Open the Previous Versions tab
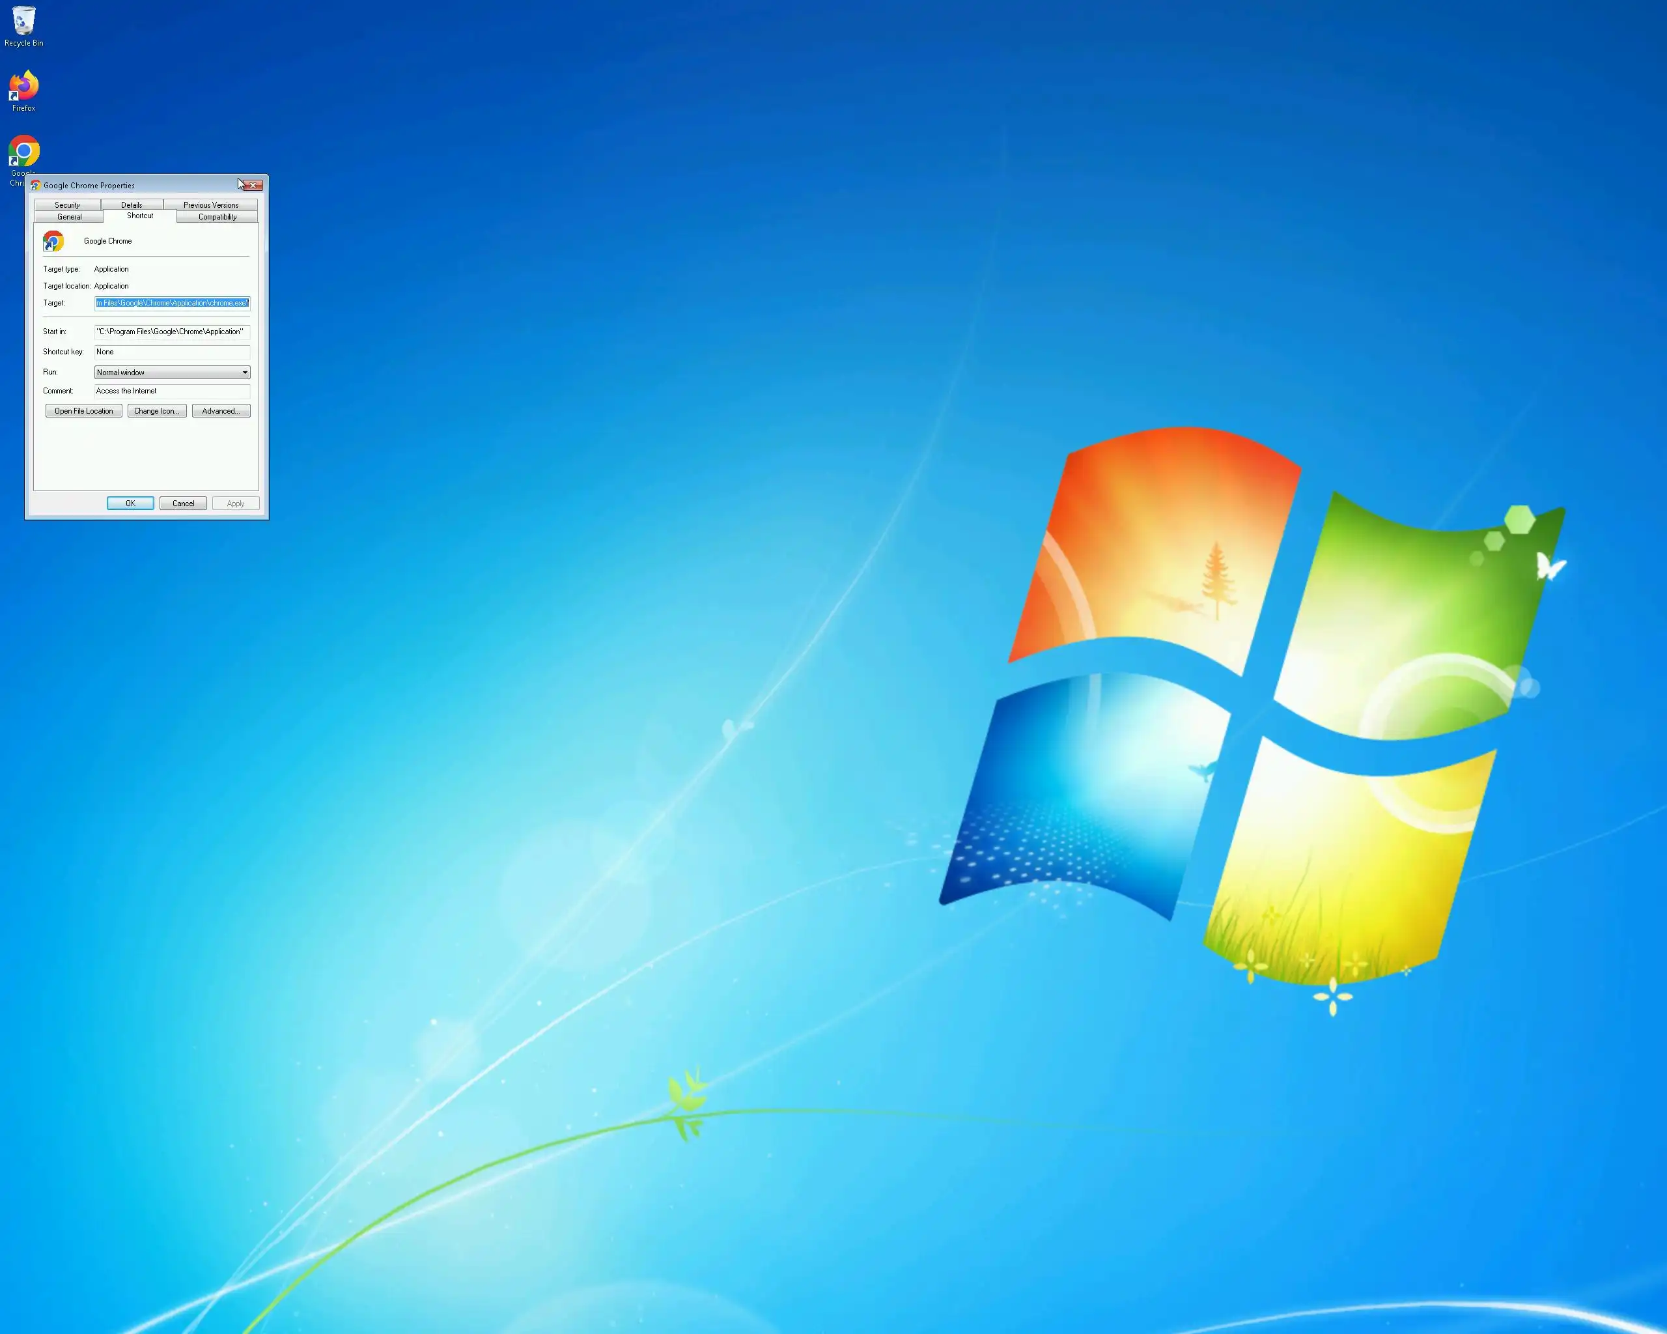Image resolution: width=1667 pixels, height=1334 pixels. 210,205
